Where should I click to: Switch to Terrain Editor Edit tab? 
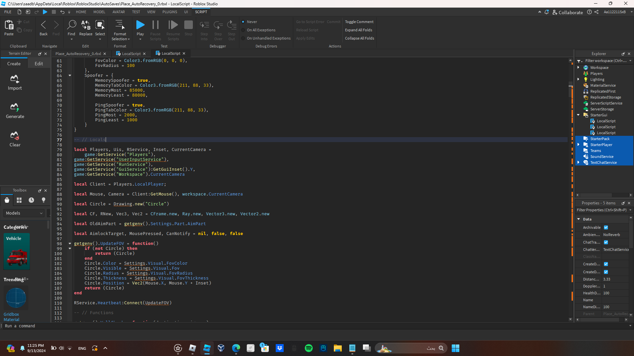pyautogui.click(x=39, y=64)
